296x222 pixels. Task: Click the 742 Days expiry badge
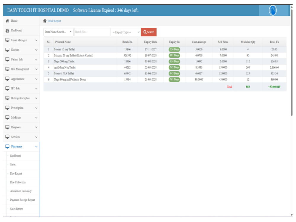[174, 67]
